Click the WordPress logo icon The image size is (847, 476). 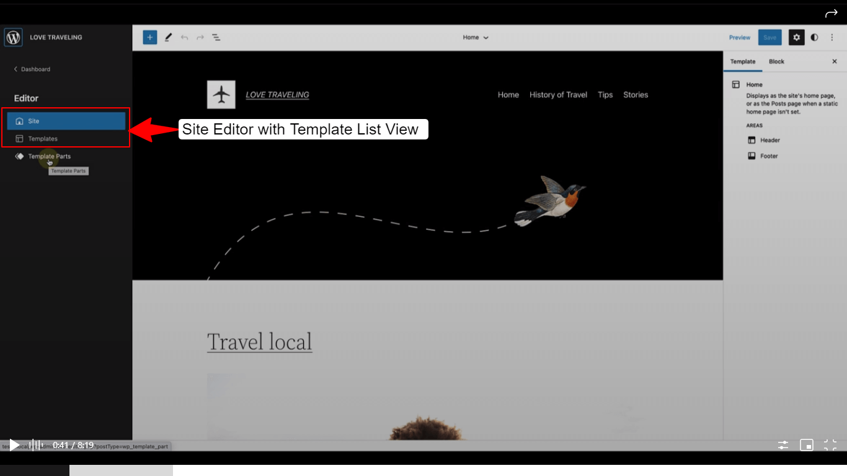coord(13,37)
